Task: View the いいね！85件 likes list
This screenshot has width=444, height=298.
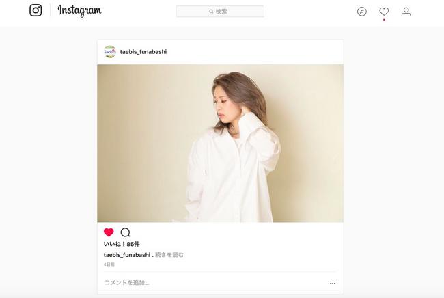Action: 122,244
